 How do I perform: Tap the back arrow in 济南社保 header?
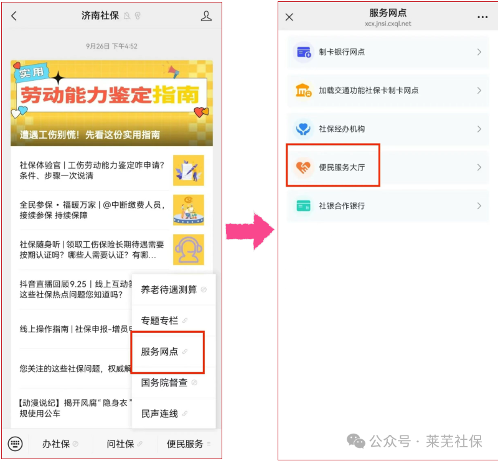point(14,16)
